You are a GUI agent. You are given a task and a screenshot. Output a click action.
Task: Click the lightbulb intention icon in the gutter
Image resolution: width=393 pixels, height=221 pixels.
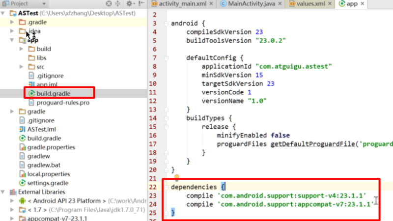coord(177,178)
